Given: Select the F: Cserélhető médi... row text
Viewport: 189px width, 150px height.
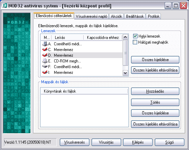Looking at the screenshot, I should [65, 66].
